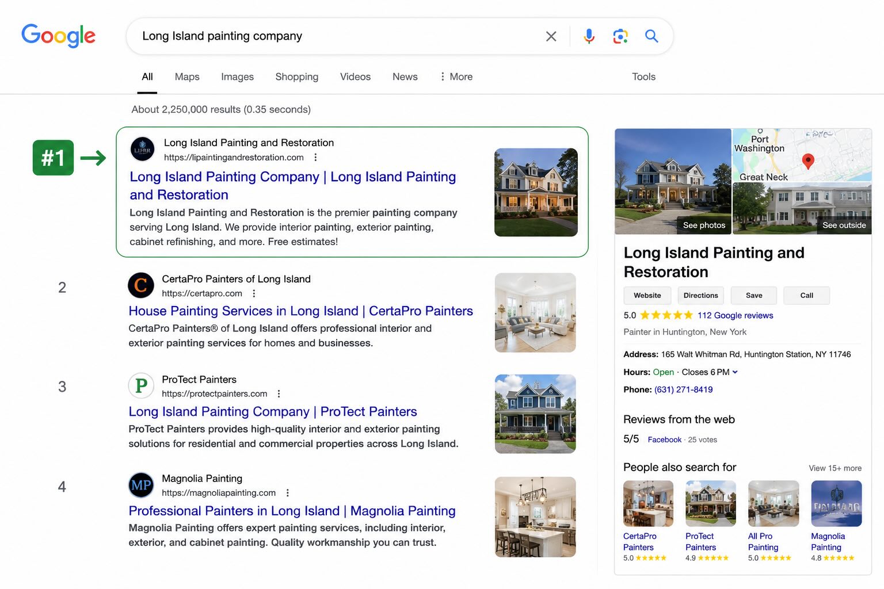The height and width of the screenshot is (589, 884).
Task: Switch to the All tab
Action: pos(147,77)
